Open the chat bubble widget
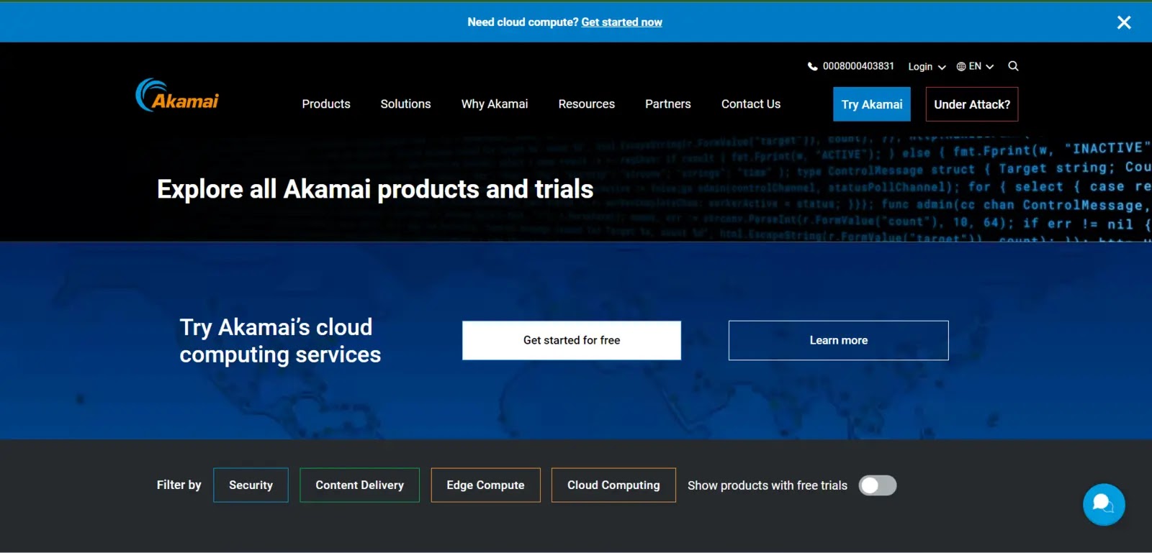This screenshot has width=1152, height=553. (x=1104, y=504)
